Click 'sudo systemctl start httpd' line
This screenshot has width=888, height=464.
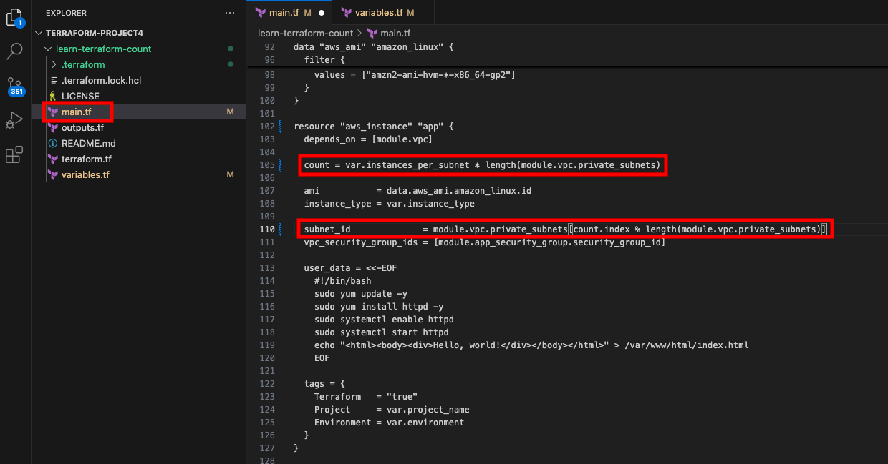coord(381,332)
